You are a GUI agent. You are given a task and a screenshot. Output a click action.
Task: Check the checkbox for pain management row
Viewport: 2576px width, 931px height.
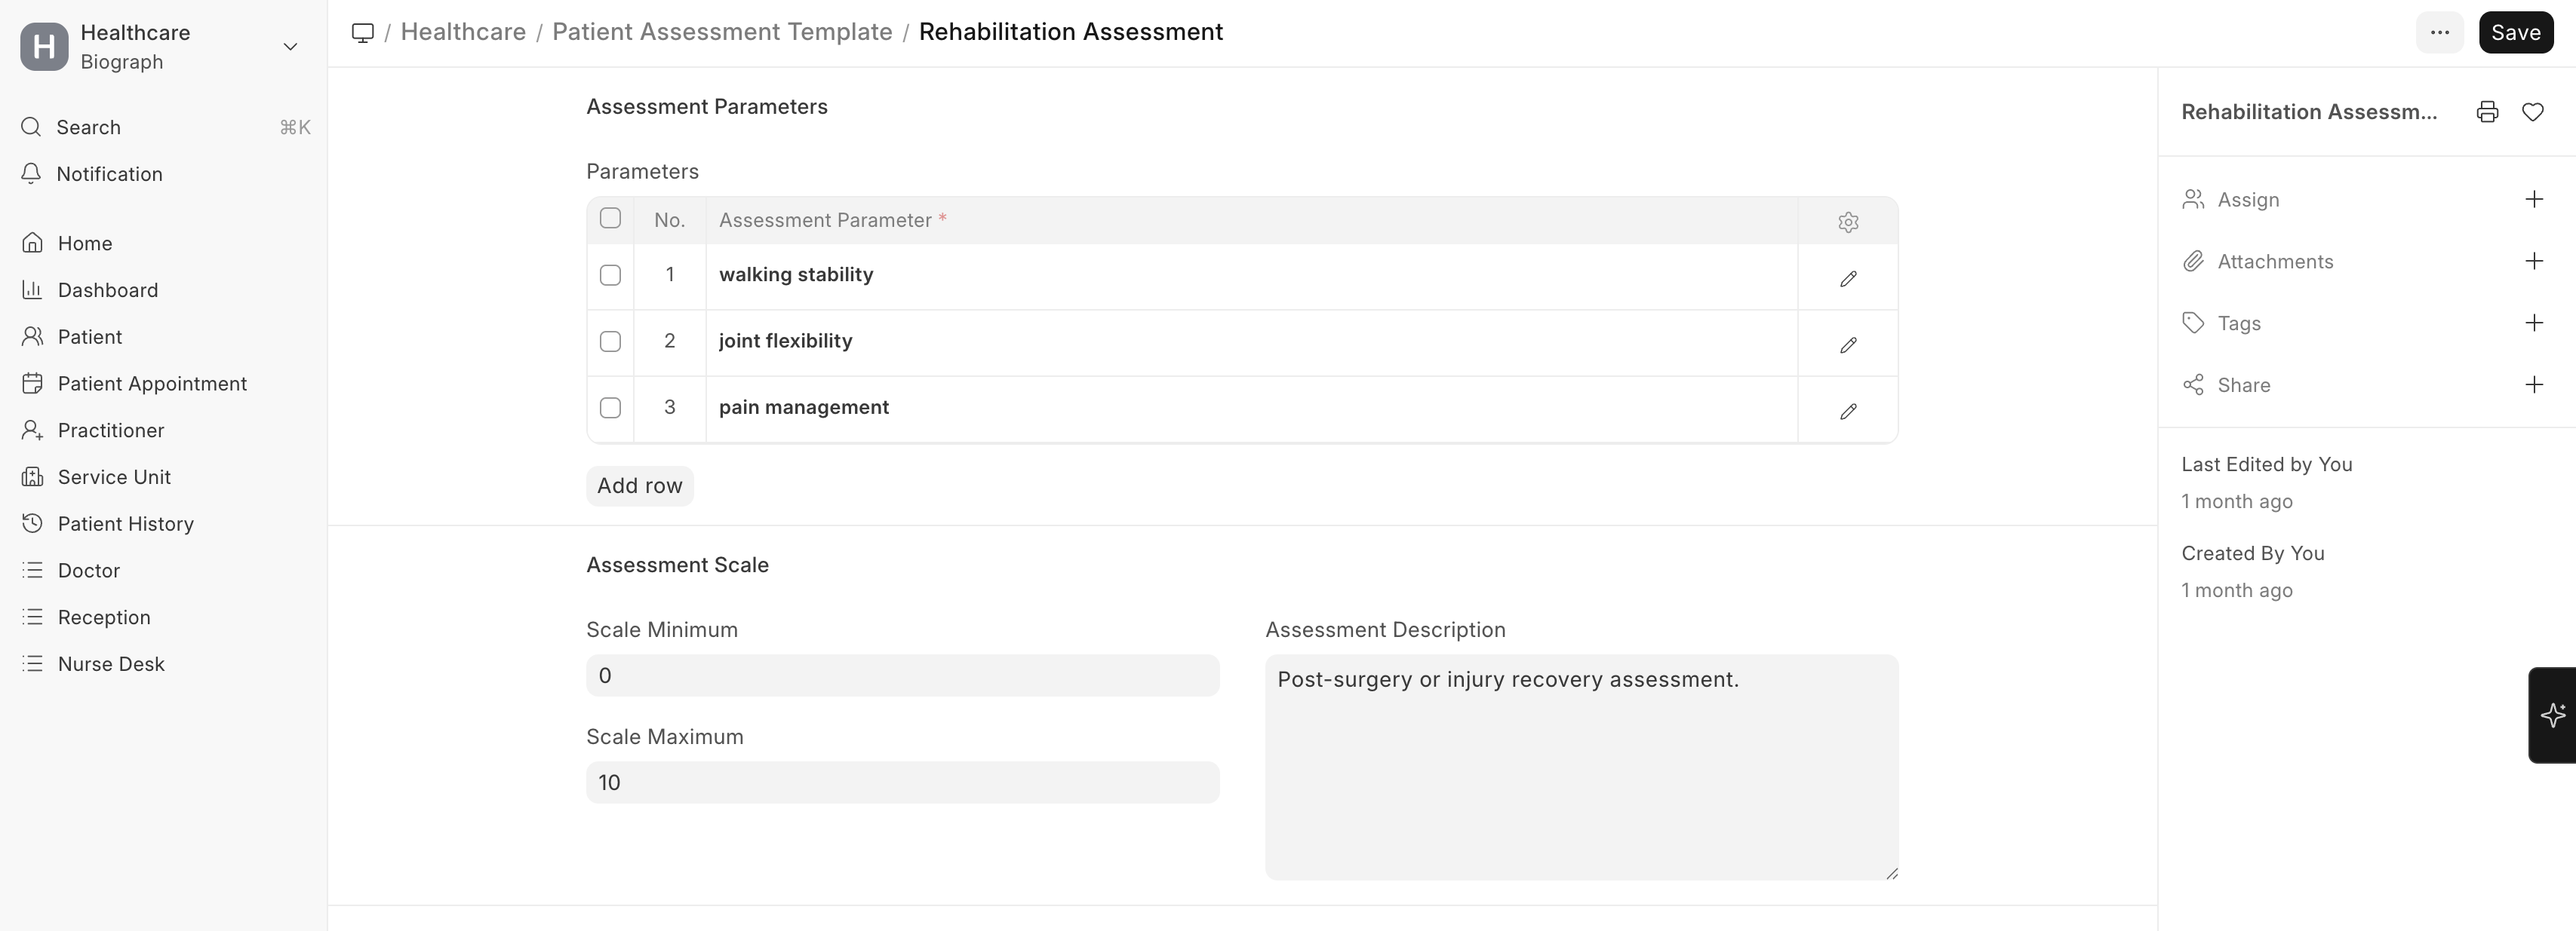[x=610, y=408]
